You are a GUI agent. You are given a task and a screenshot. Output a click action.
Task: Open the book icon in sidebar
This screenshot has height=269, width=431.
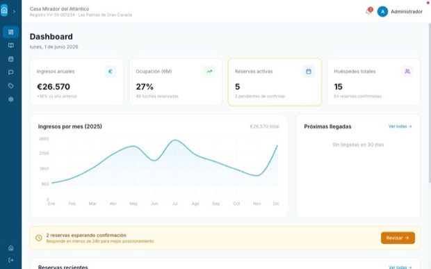10,45
